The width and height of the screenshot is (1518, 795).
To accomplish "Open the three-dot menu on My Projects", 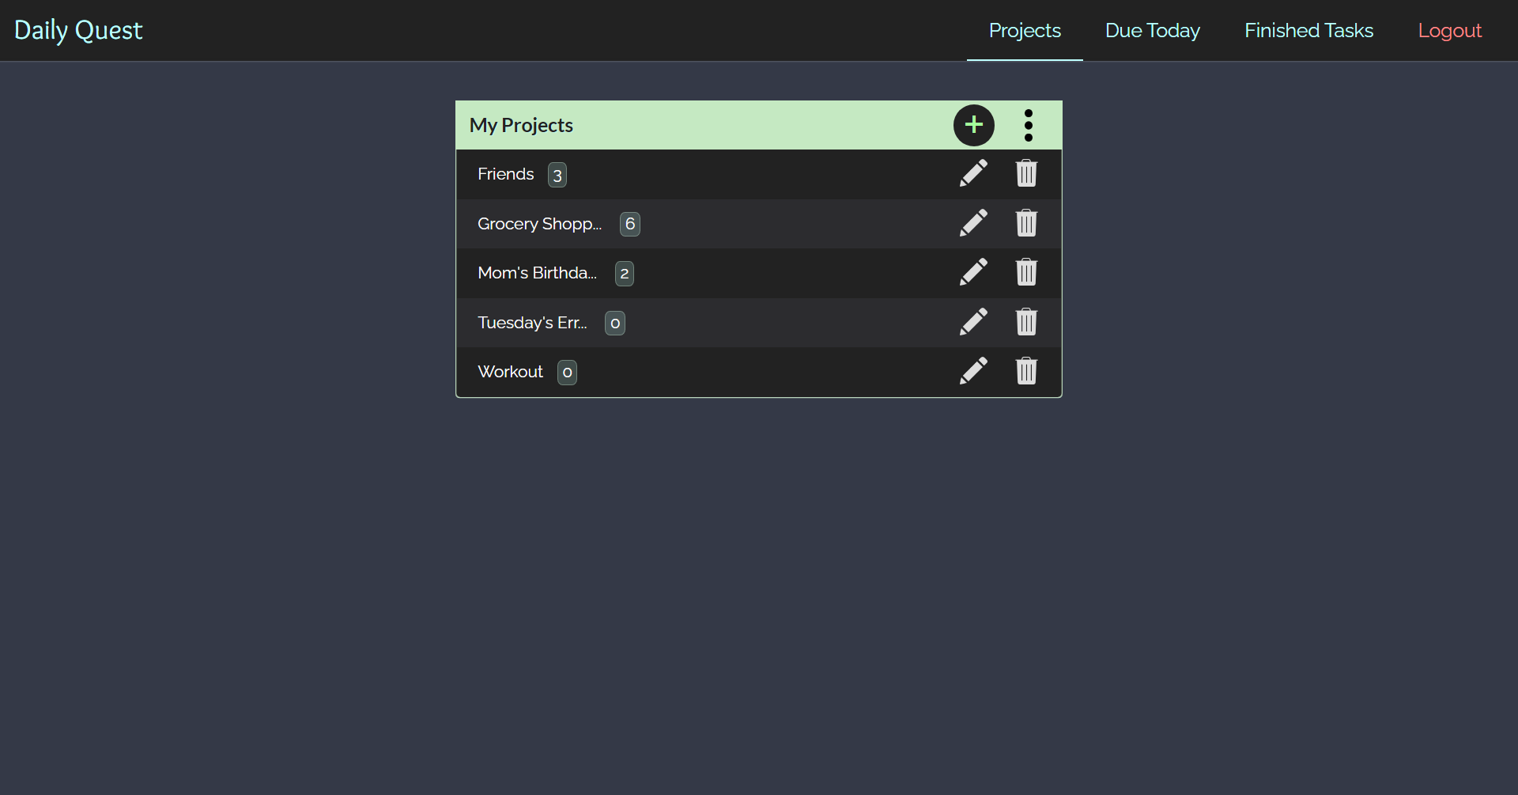I will (1028, 125).
